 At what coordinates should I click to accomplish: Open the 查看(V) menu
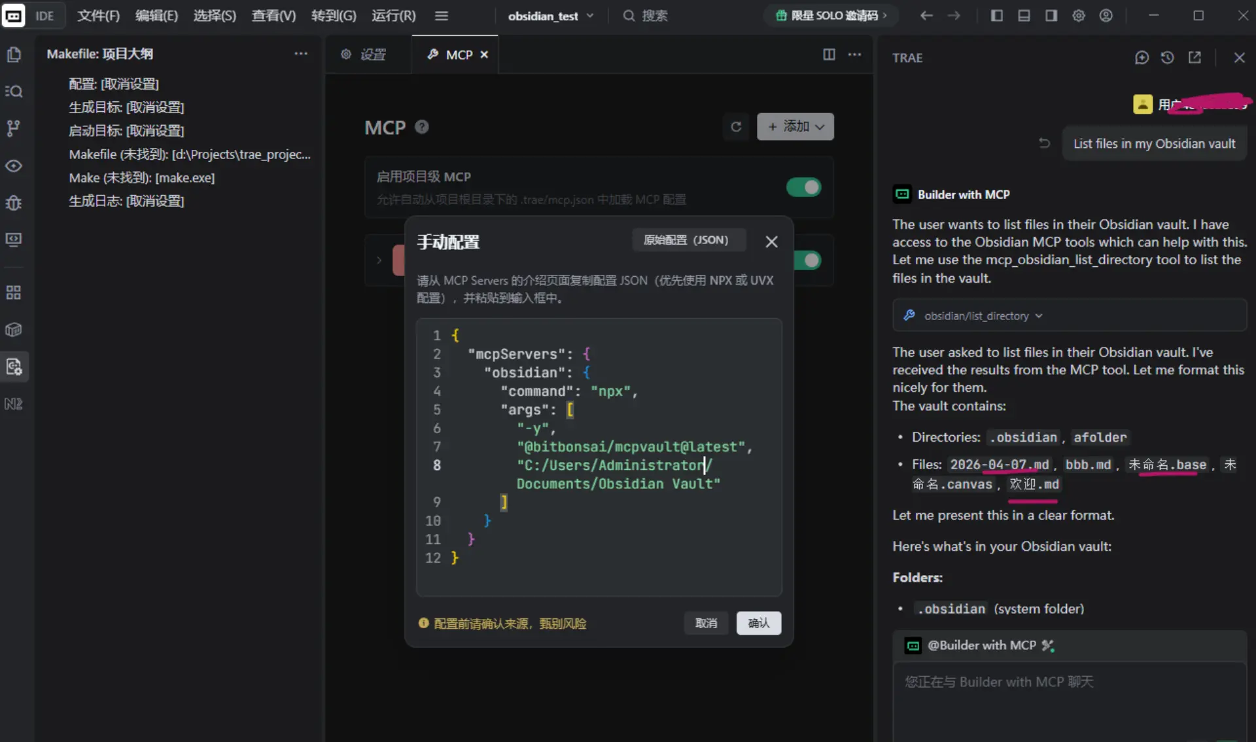(x=273, y=16)
